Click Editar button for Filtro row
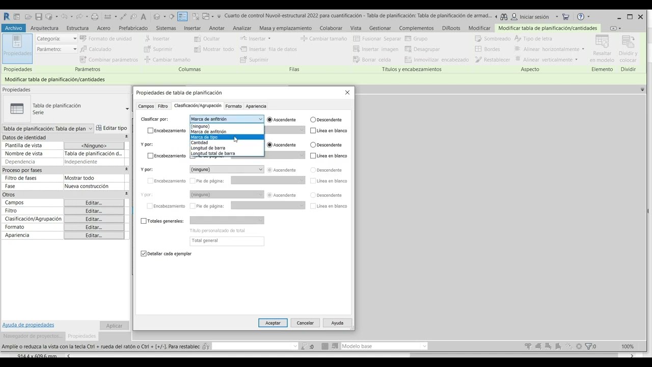The height and width of the screenshot is (367, 652). [x=94, y=211]
